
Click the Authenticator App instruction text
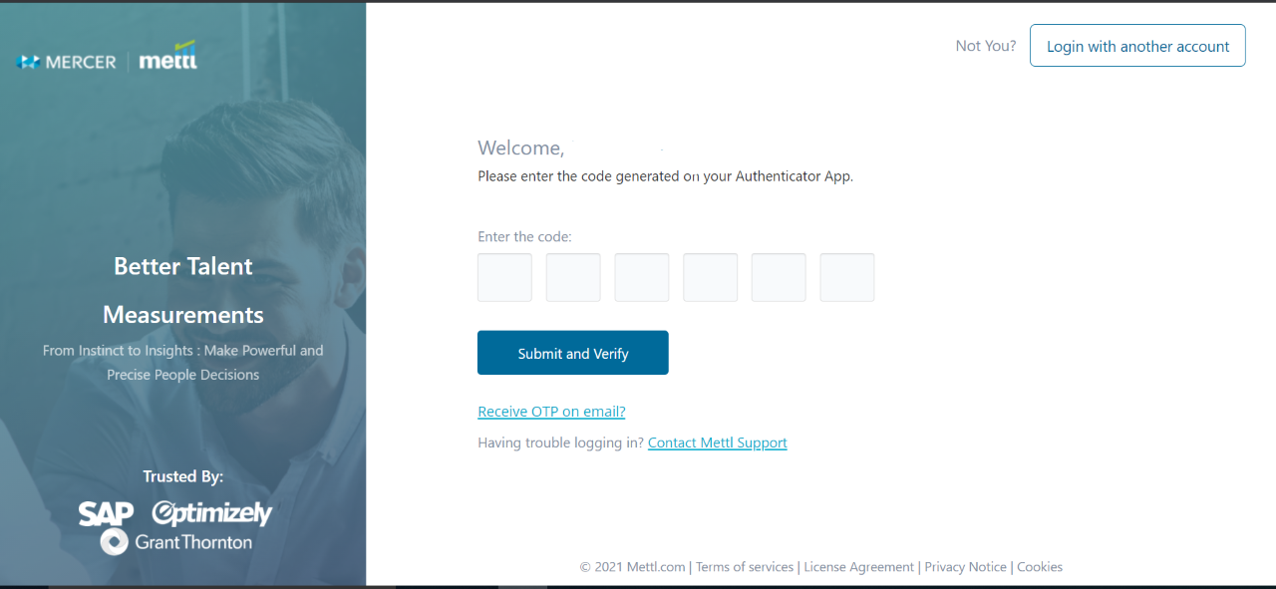tap(666, 176)
